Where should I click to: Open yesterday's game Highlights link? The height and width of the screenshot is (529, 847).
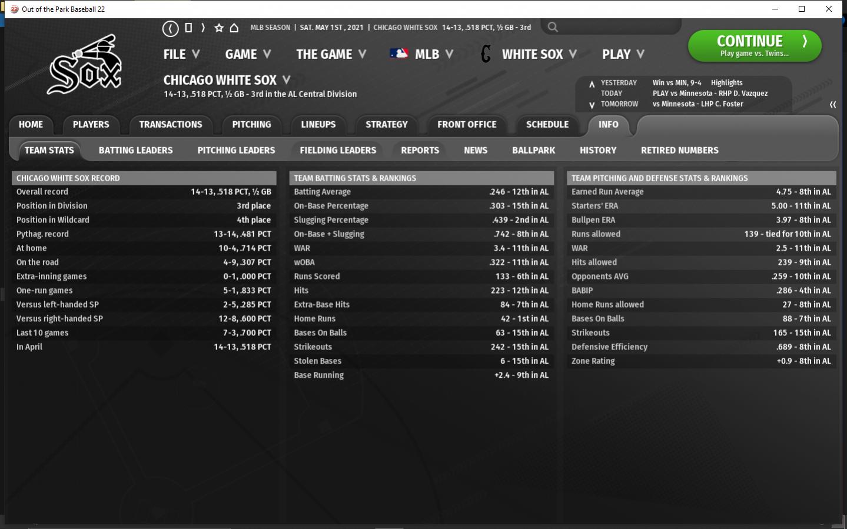(x=726, y=83)
